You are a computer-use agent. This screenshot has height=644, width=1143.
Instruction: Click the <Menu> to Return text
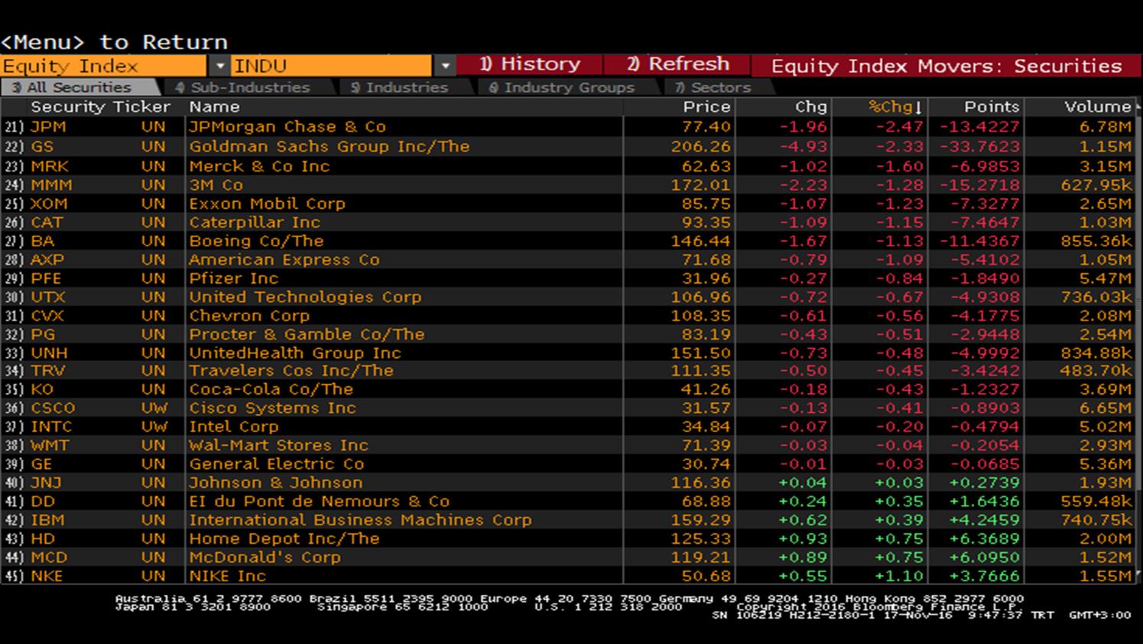(x=114, y=42)
